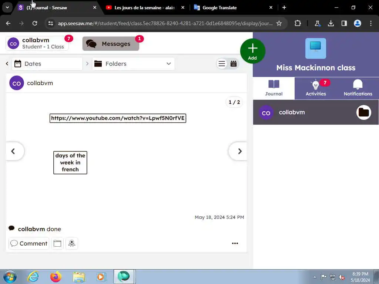Open the Windows Start menu

10,277
